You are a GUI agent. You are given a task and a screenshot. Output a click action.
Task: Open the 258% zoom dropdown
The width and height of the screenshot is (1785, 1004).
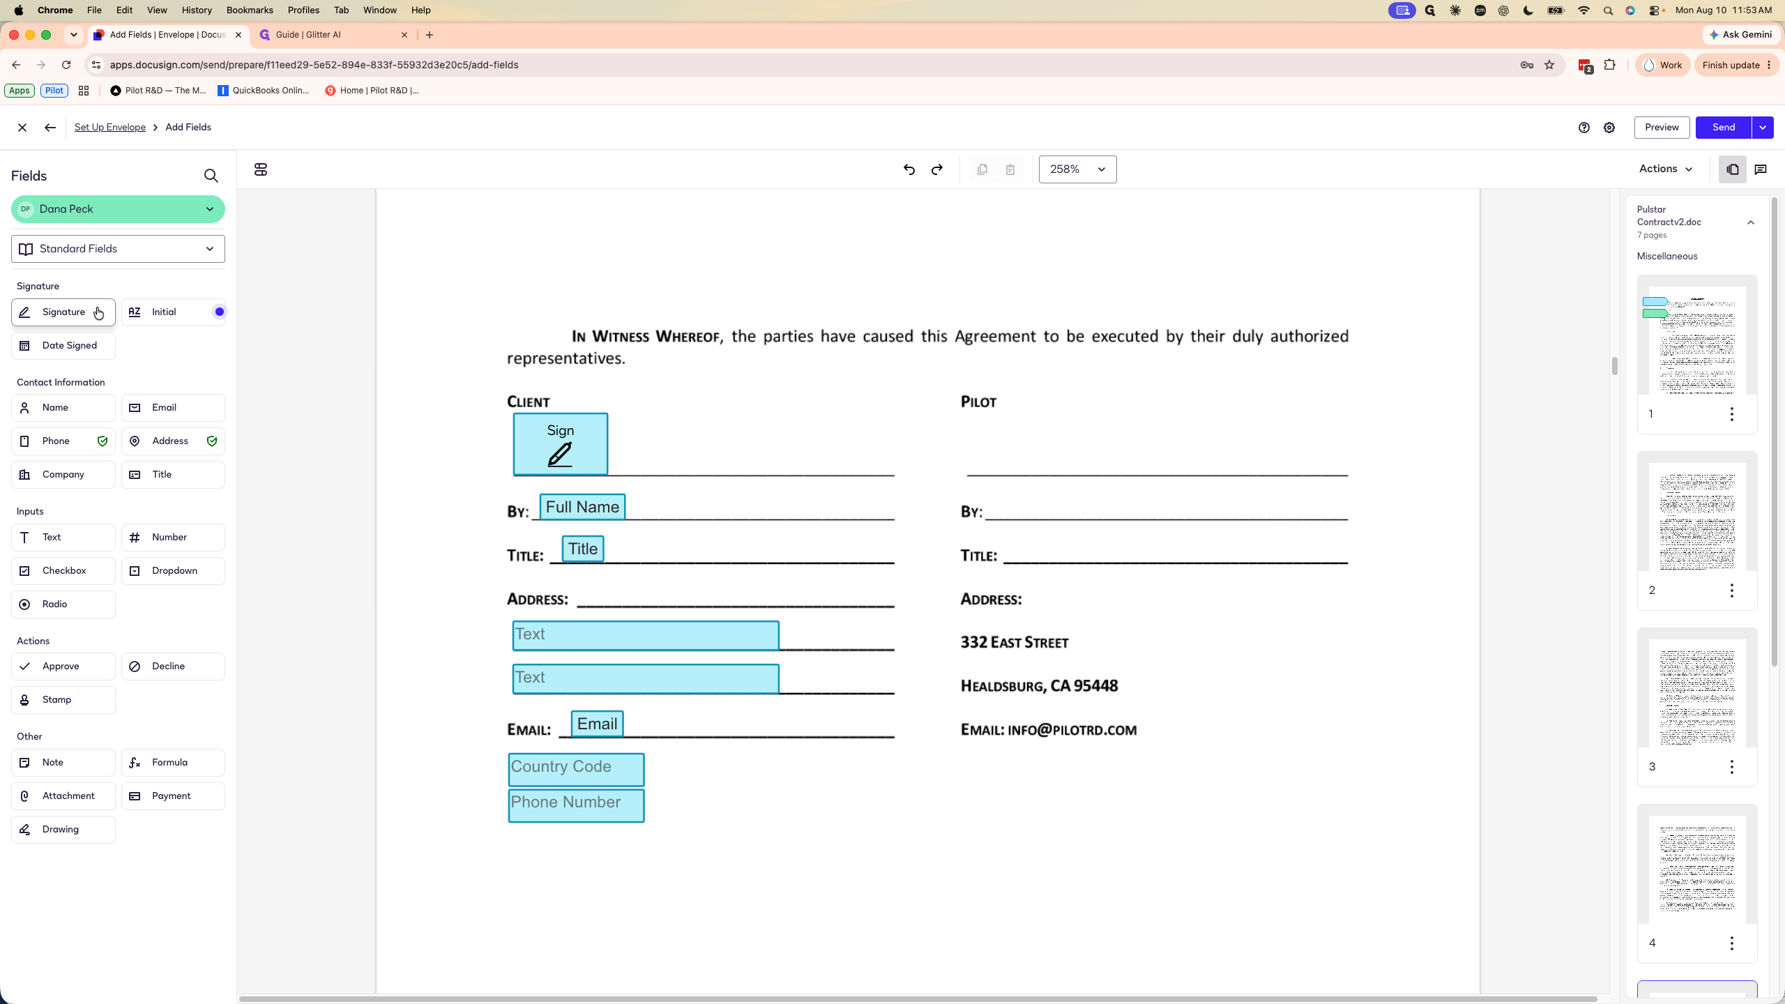click(1077, 169)
